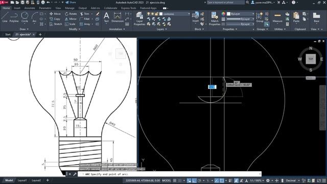The width and height of the screenshot is (327, 184).
Task: Activate the Array command
Action: pyautogui.click(x=85, y=24)
